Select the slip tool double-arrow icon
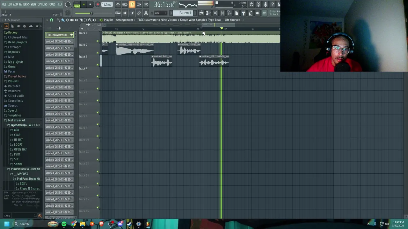Image resolution: width=408 pixels, height=229 pixels. tap(76, 20)
